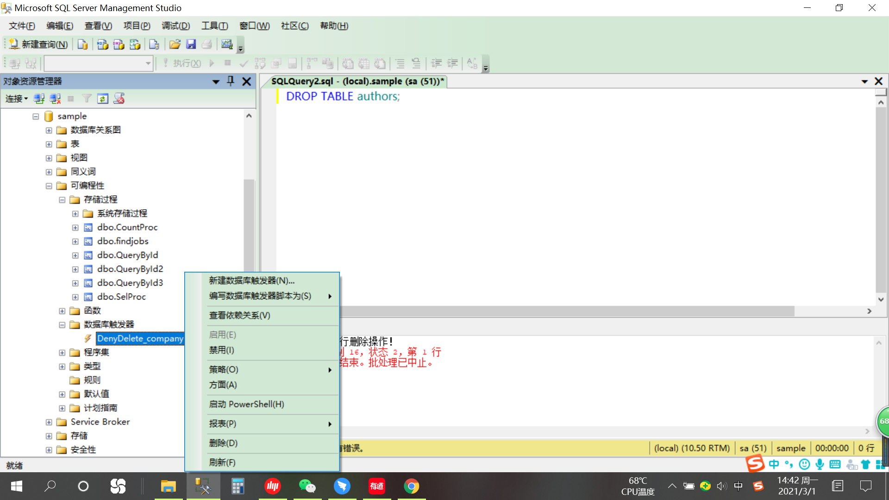889x500 pixels.
Task: Click the refresh icon in Object Explorer
Action: (103, 99)
